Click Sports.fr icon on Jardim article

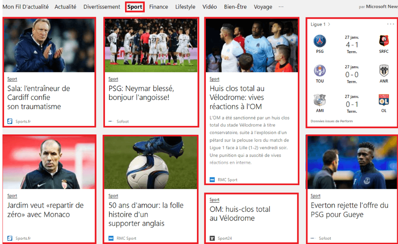pos(10,238)
